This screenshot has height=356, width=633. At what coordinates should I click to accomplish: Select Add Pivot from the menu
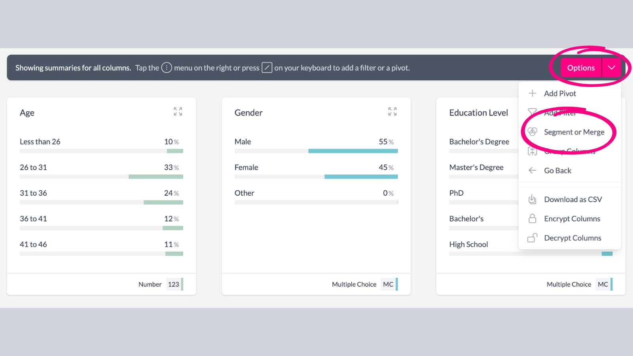(x=560, y=93)
